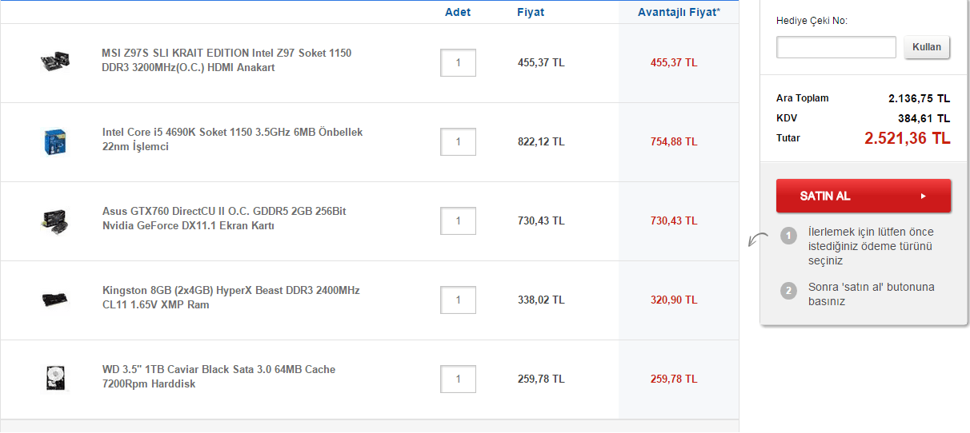
Task: Click quantity field for MSI motherboard
Action: (458, 62)
